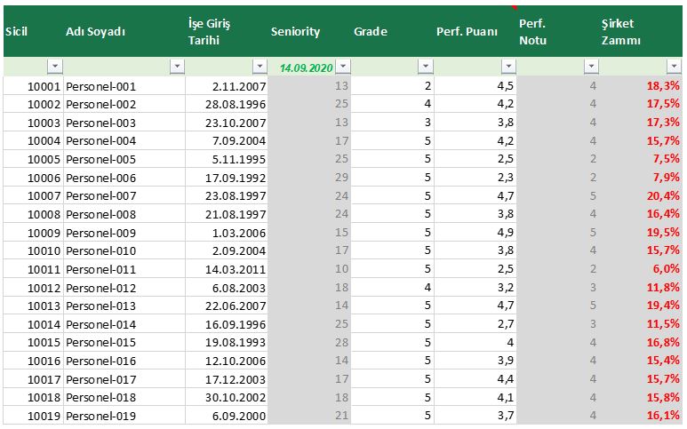Open the Adı Soyadı column filter dropdown
Screen dimensions: 687x429
[177, 67]
